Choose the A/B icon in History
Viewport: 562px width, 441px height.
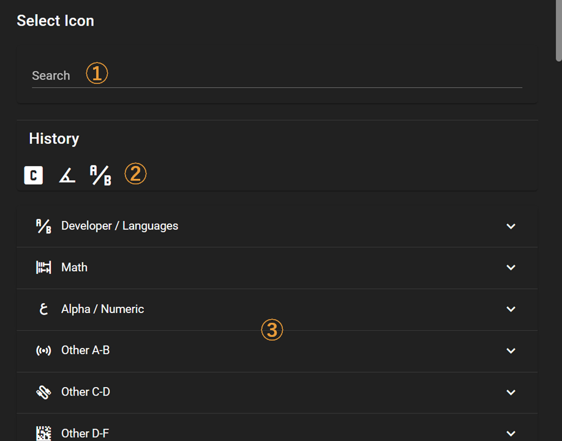pyautogui.click(x=100, y=175)
